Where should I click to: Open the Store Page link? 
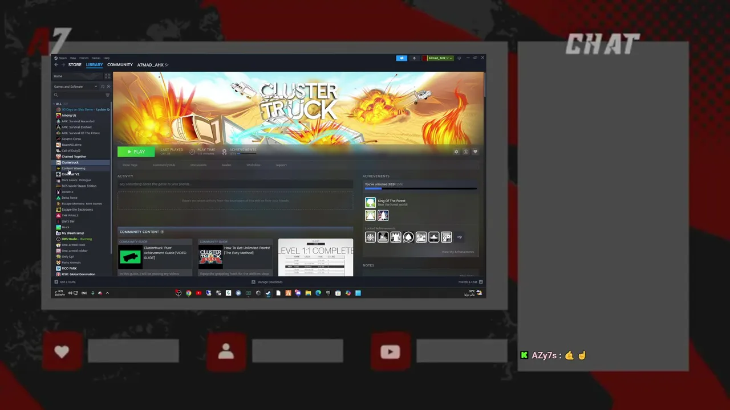[130, 165]
